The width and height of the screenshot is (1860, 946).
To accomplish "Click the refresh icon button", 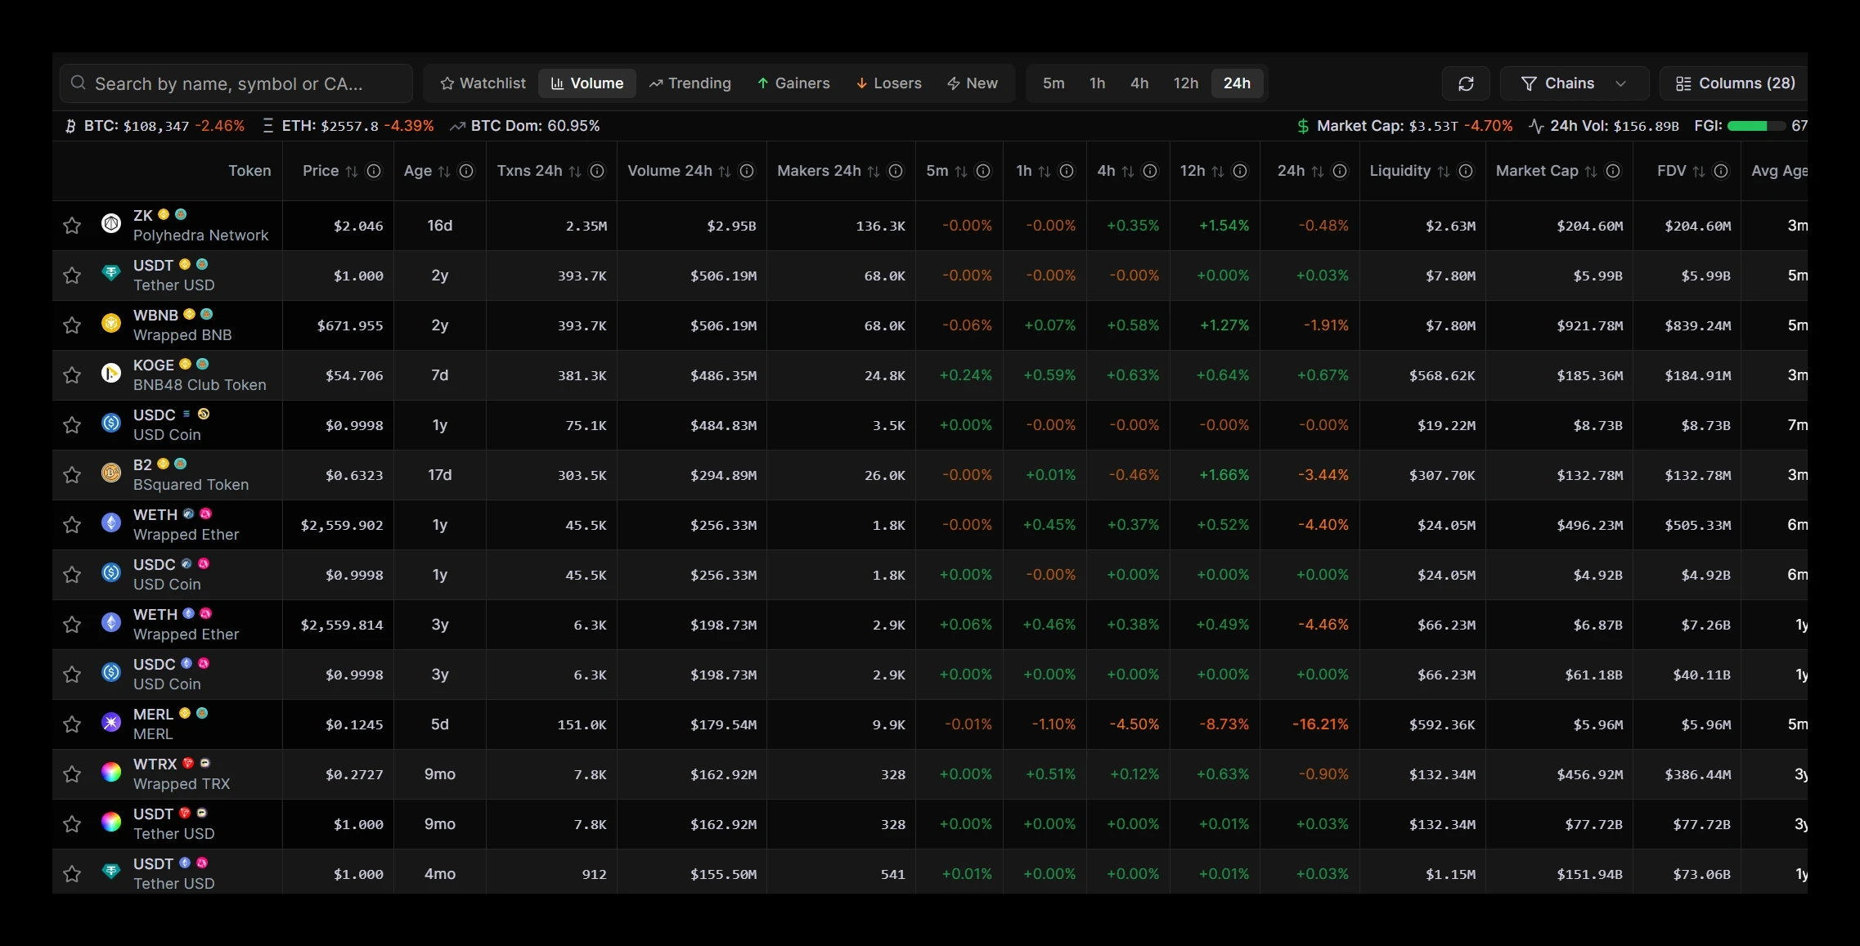I will tap(1466, 83).
